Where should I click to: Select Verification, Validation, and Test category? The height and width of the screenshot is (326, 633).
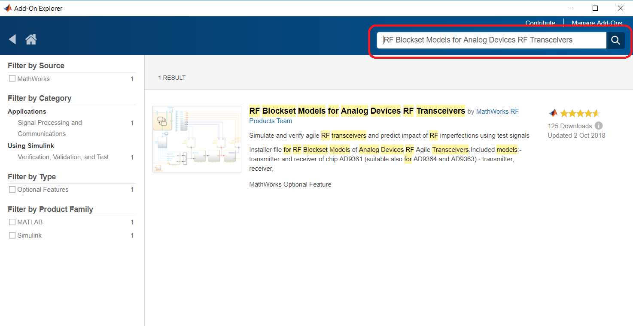tap(63, 157)
